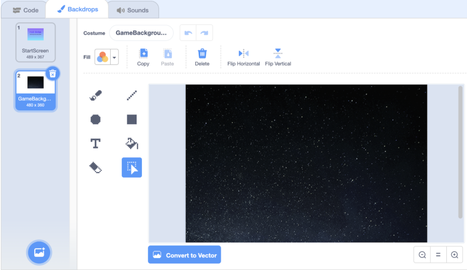Click the Fill color swatch
467x270 pixels.
103,57
